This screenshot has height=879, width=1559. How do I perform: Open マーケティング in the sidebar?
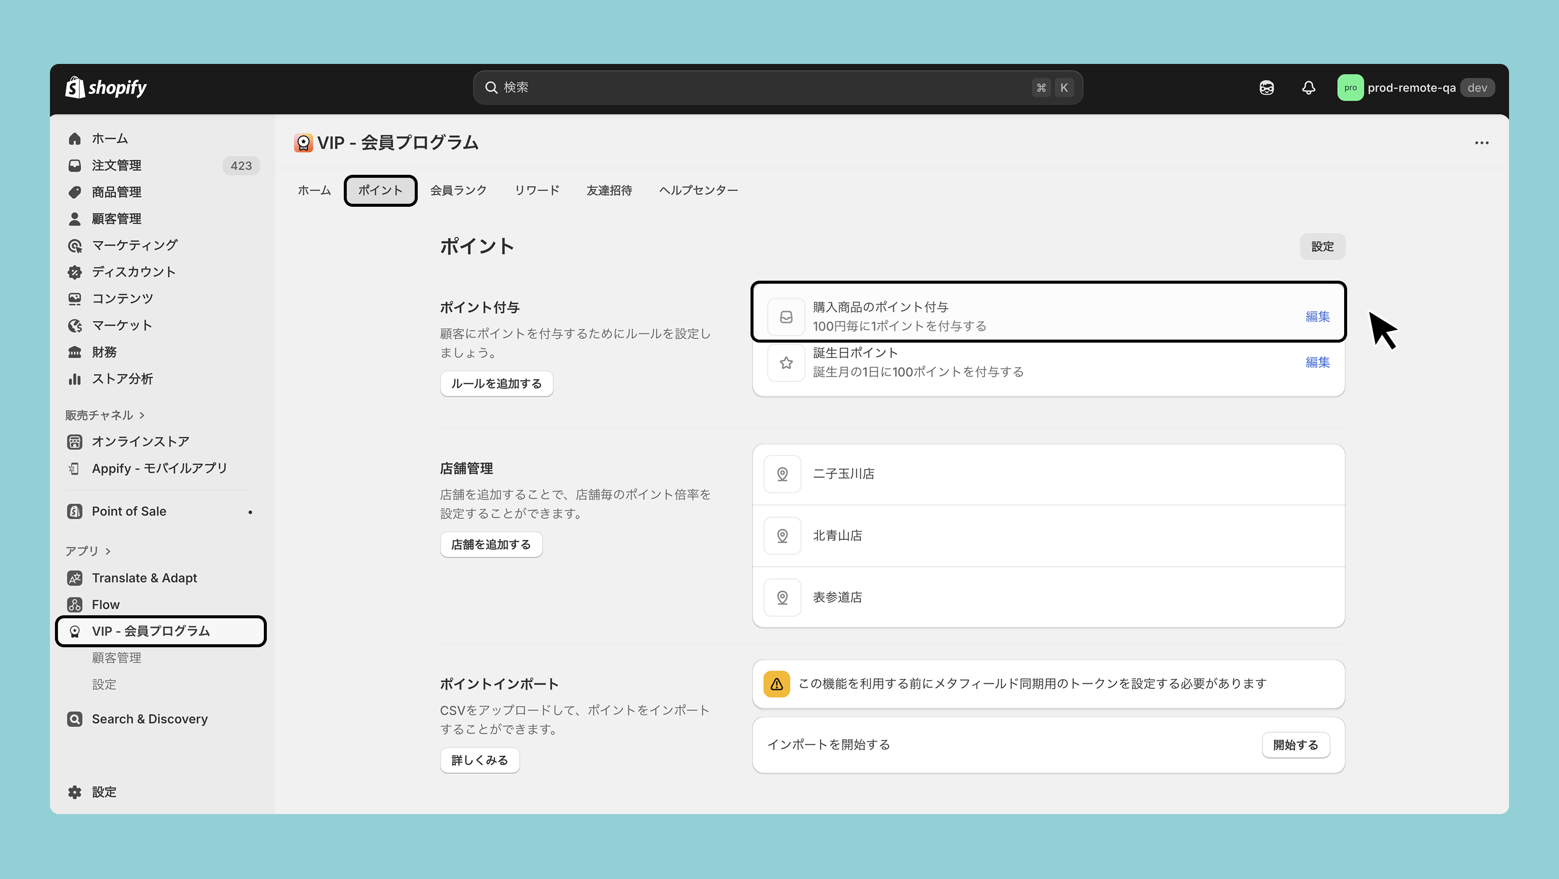[134, 245]
